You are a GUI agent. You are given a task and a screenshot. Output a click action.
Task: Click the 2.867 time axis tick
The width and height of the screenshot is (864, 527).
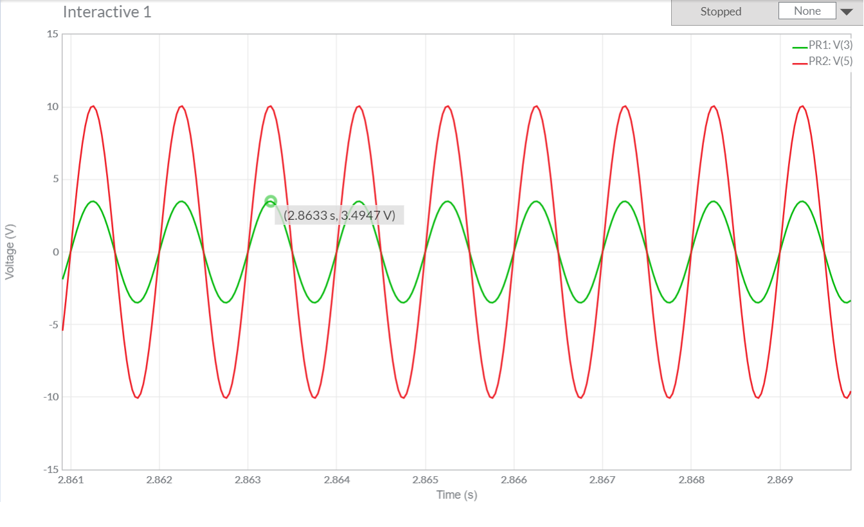click(x=602, y=479)
